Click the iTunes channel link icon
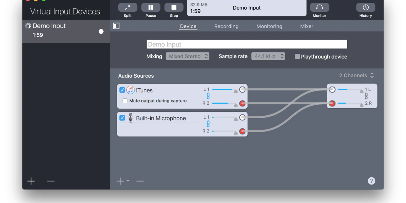The height and width of the screenshot is (203, 406). click(208, 96)
